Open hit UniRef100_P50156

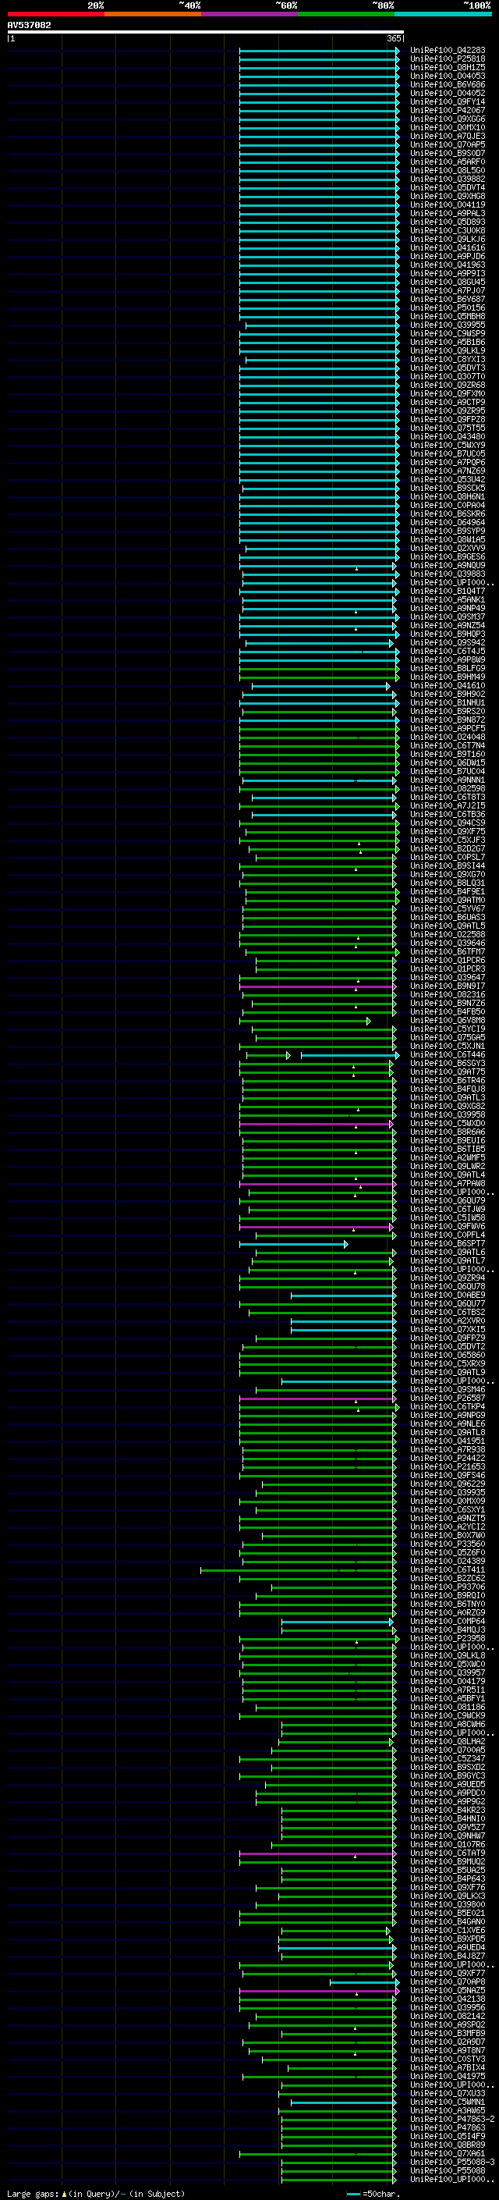coord(448,307)
